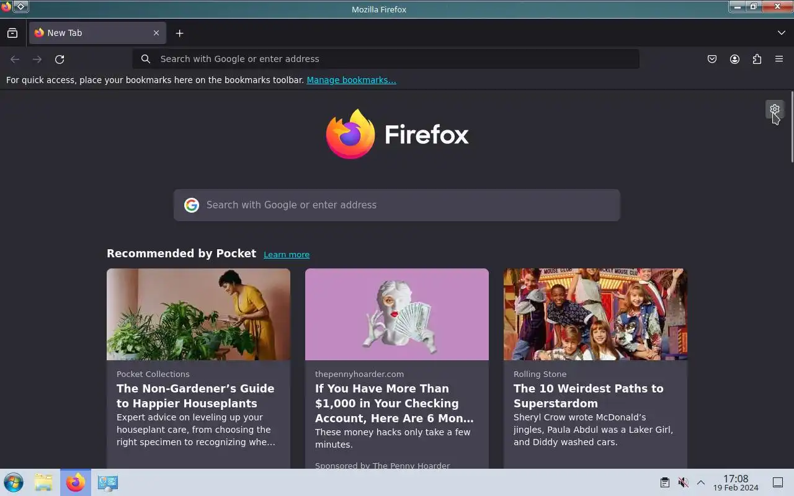Open Firefox View recent browsing icon
794x496 pixels.
tap(12, 33)
